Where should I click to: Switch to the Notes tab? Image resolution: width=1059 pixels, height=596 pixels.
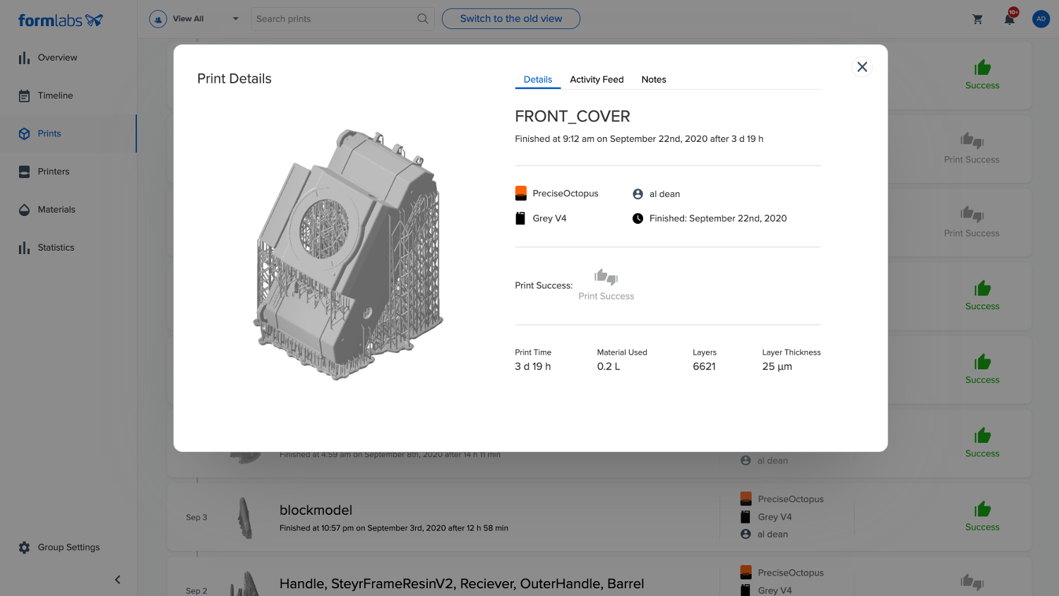pyautogui.click(x=653, y=80)
